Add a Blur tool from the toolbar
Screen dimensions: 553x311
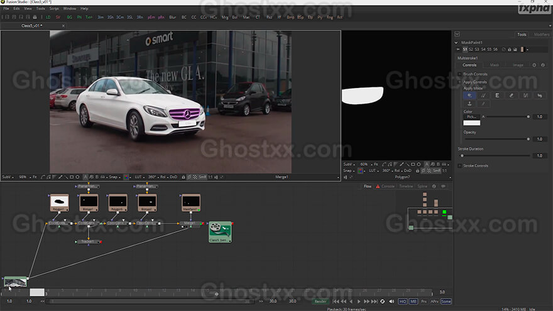(x=172, y=18)
